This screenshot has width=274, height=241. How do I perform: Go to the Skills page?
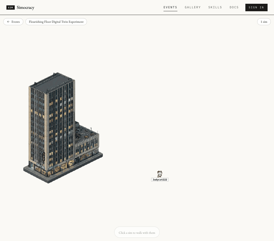pos(215,7)
